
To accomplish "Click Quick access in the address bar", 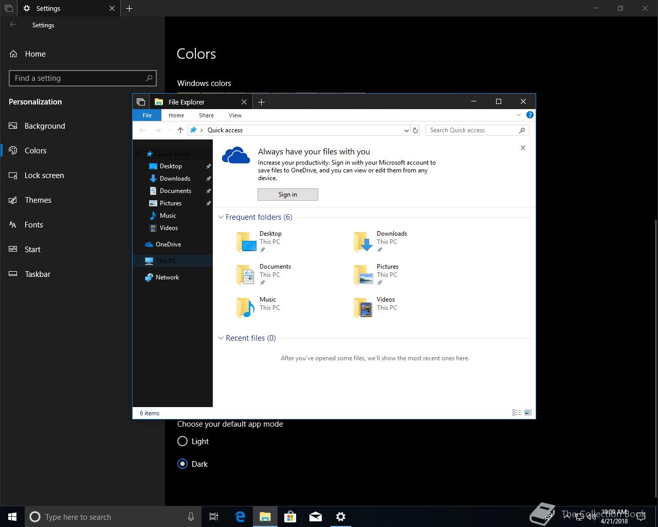I will click(225, 130).
